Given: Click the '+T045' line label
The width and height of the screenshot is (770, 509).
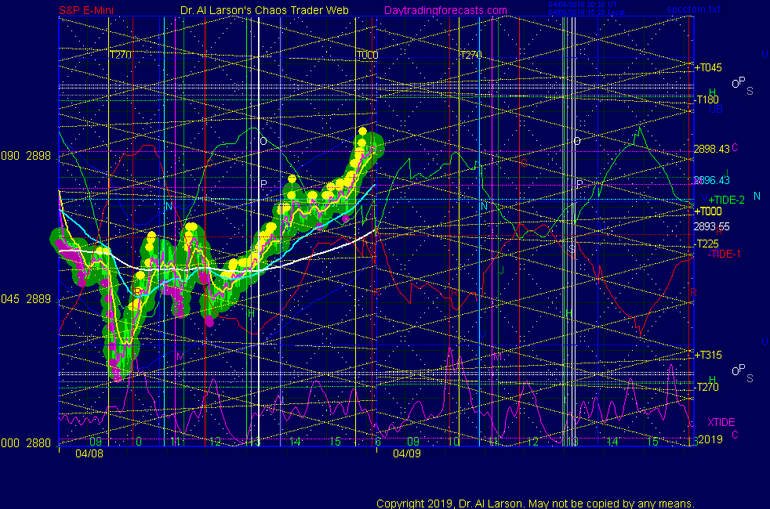Looking at the screenshot, I should (708, 67).
